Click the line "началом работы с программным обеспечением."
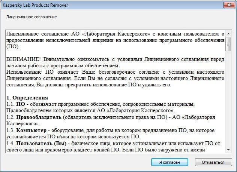This screenshot has width=237, height=172. pos(63,66)
